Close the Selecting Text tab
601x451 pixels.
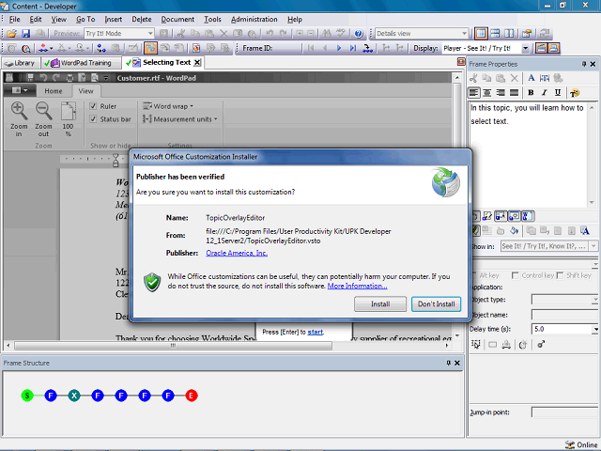point(197,63)
